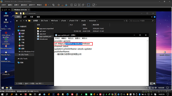Click guest taskbar File Explorer icon
The height and width of the screenshot is (96, 172).
click(7, 88)
